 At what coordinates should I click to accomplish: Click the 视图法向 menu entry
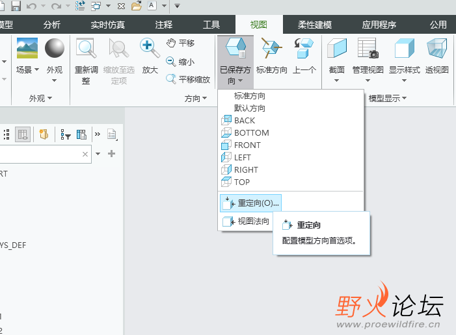pos(246,221)
